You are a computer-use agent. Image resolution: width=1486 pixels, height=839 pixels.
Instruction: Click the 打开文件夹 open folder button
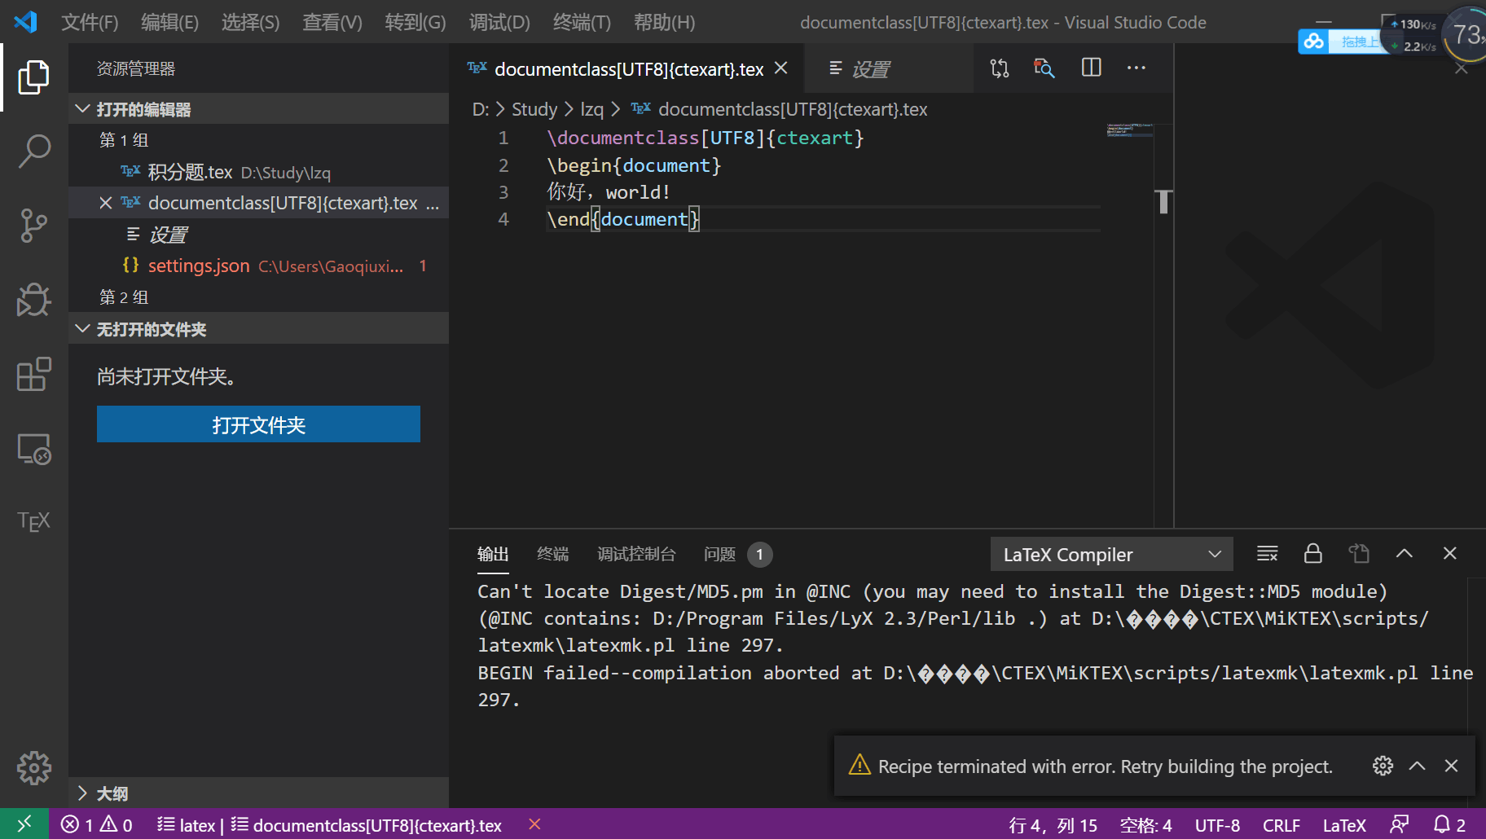pos(258,424)
